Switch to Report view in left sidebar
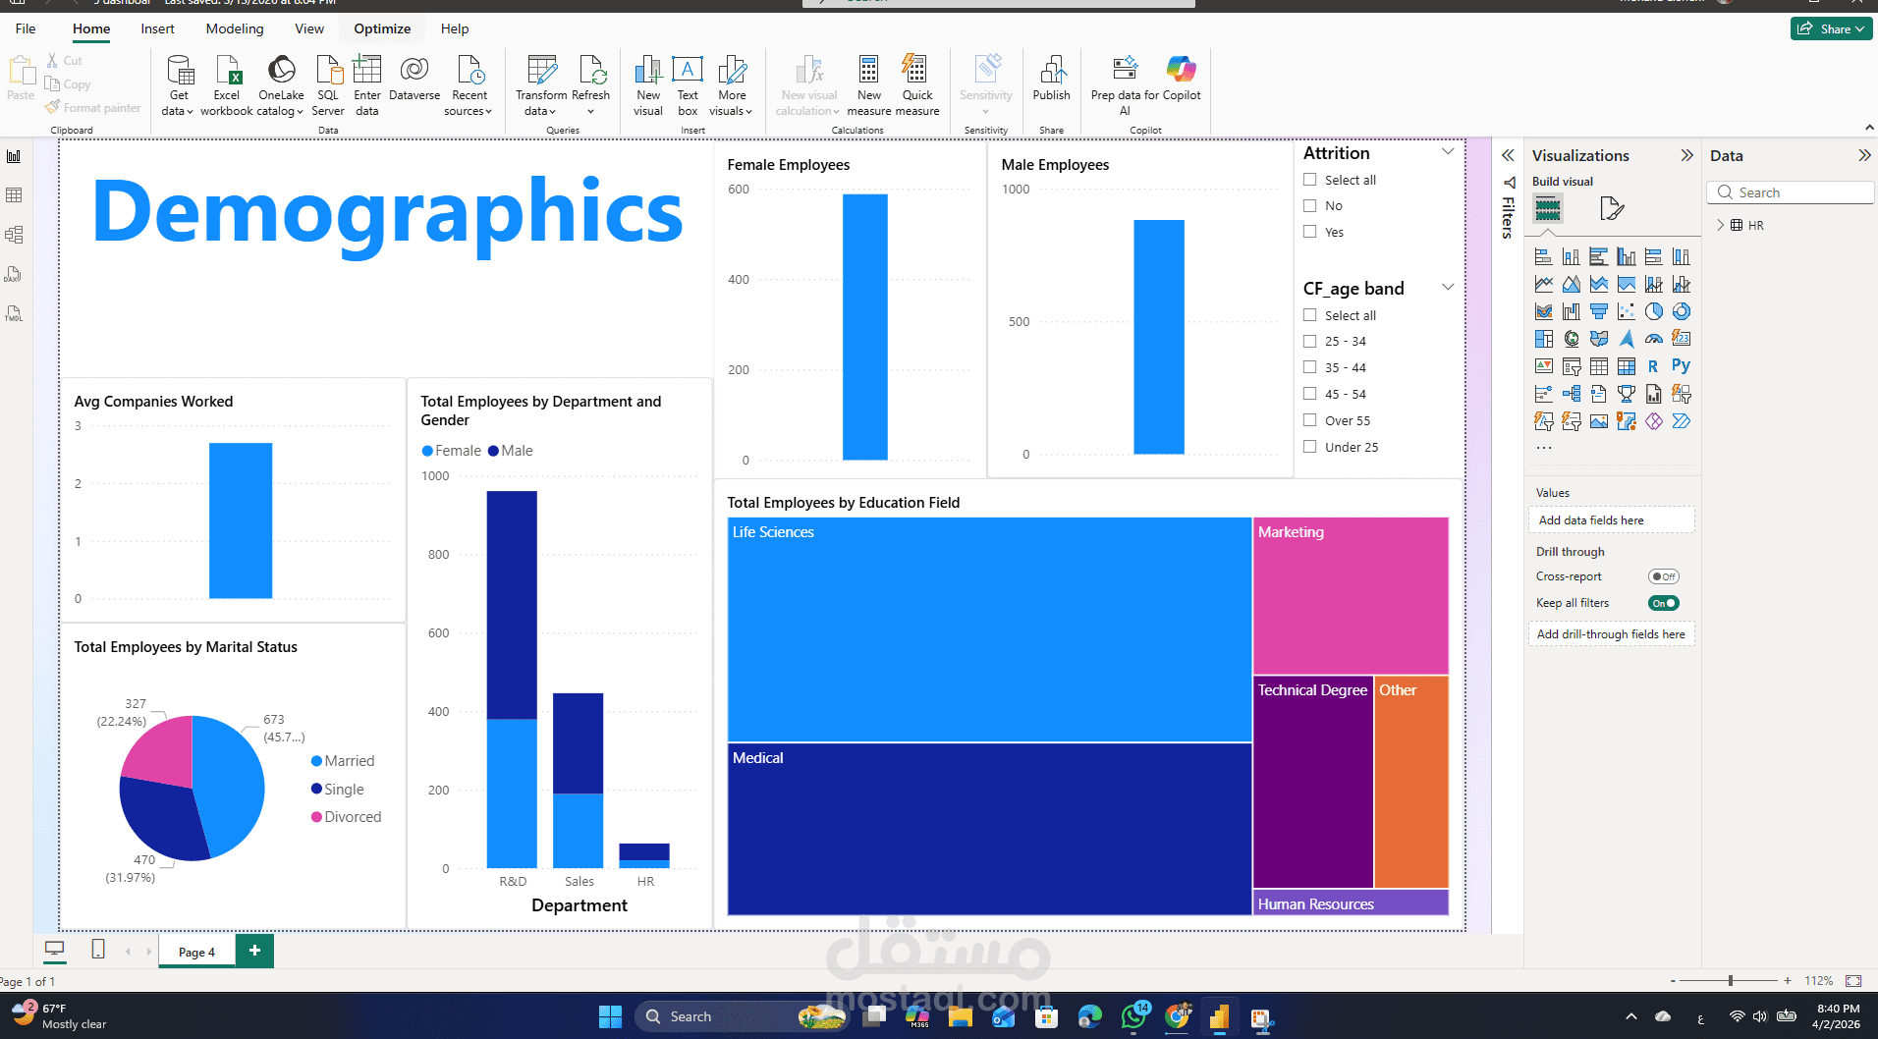This screenshot has height=1039, width=1878. [x=14, y=156]
